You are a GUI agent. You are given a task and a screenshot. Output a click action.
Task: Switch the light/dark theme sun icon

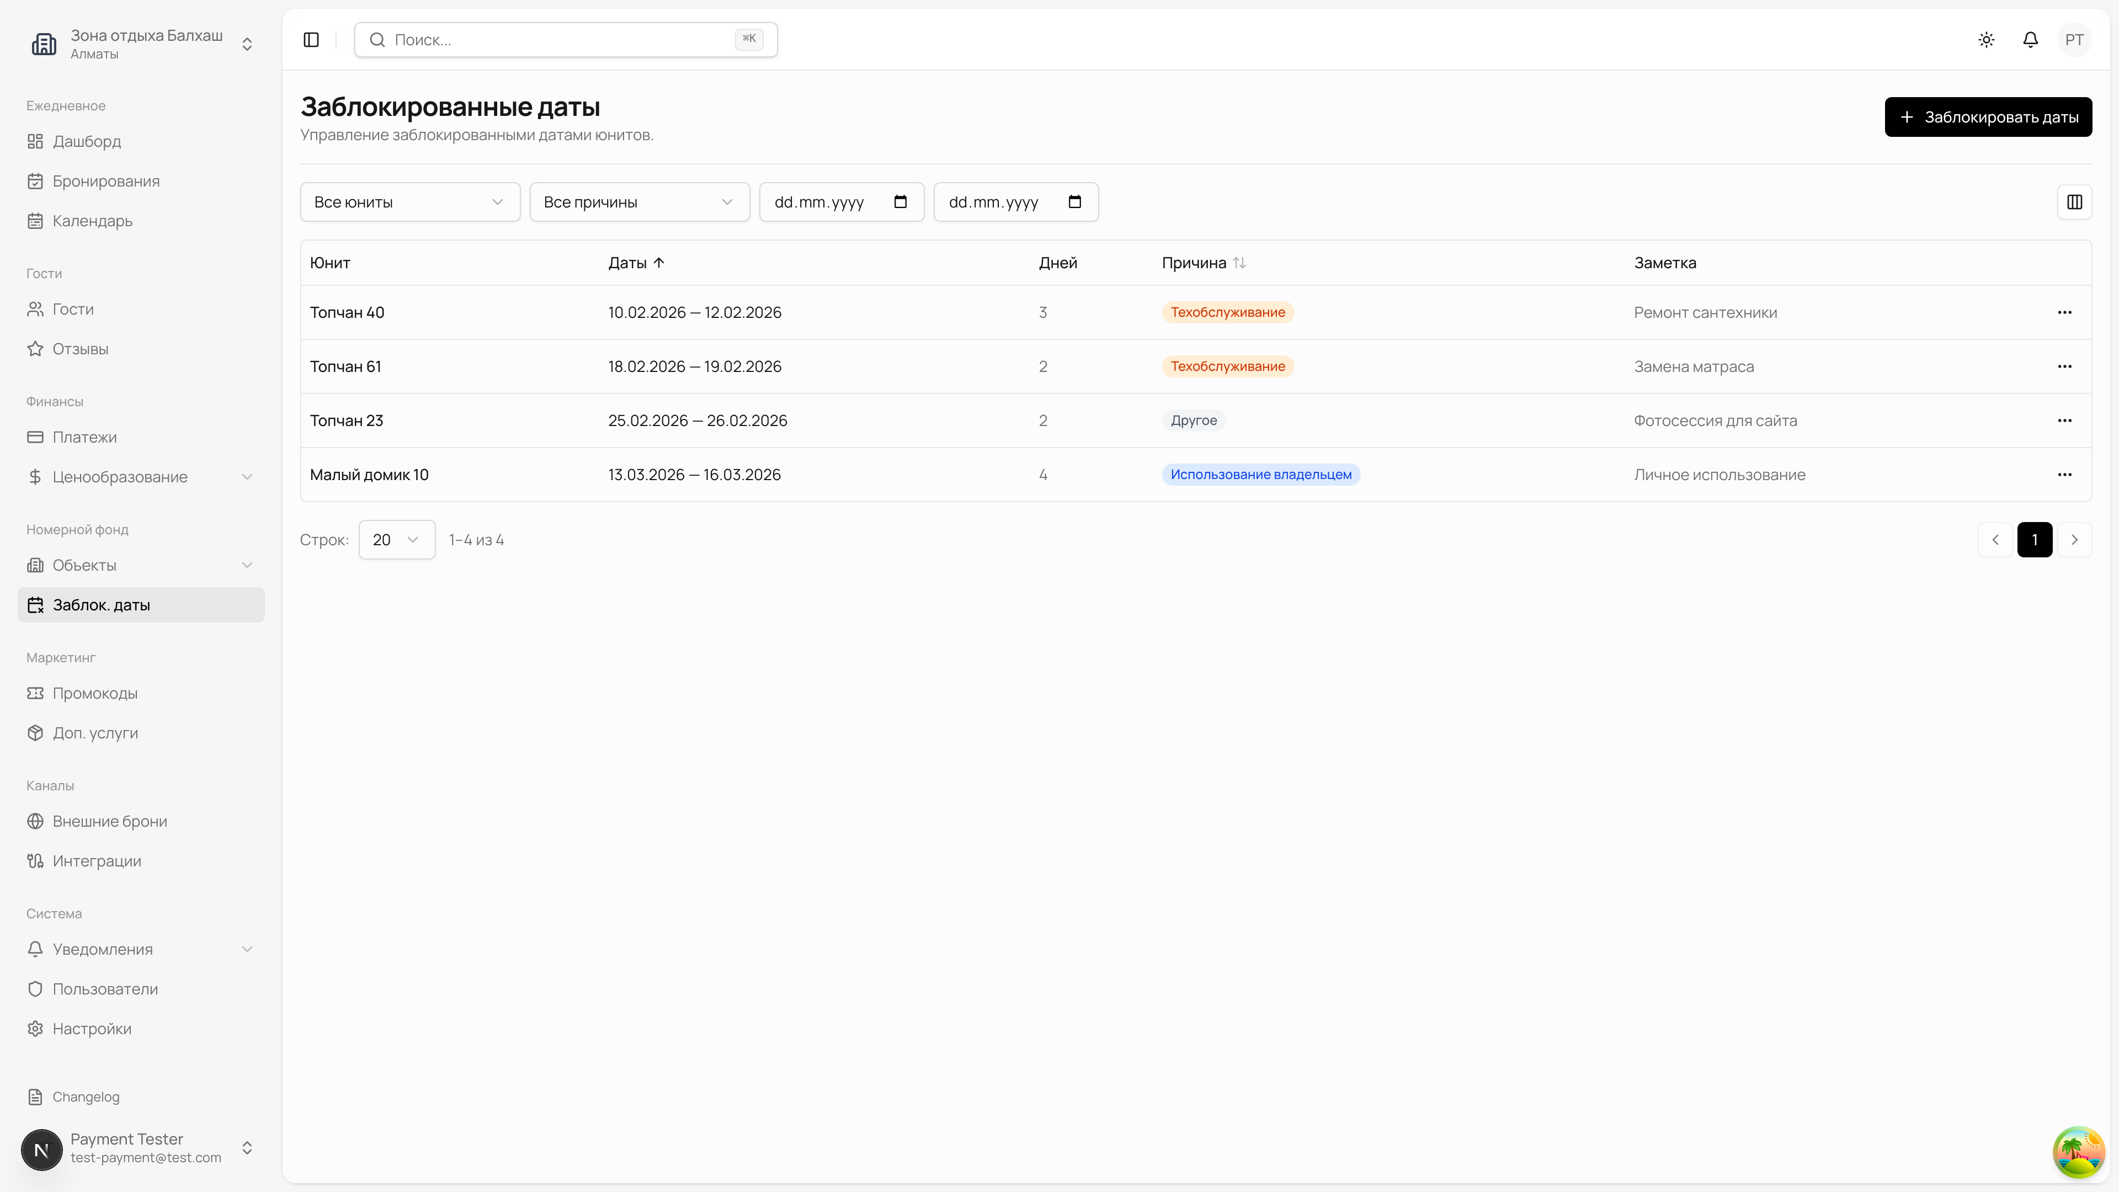coord(1987,40)
